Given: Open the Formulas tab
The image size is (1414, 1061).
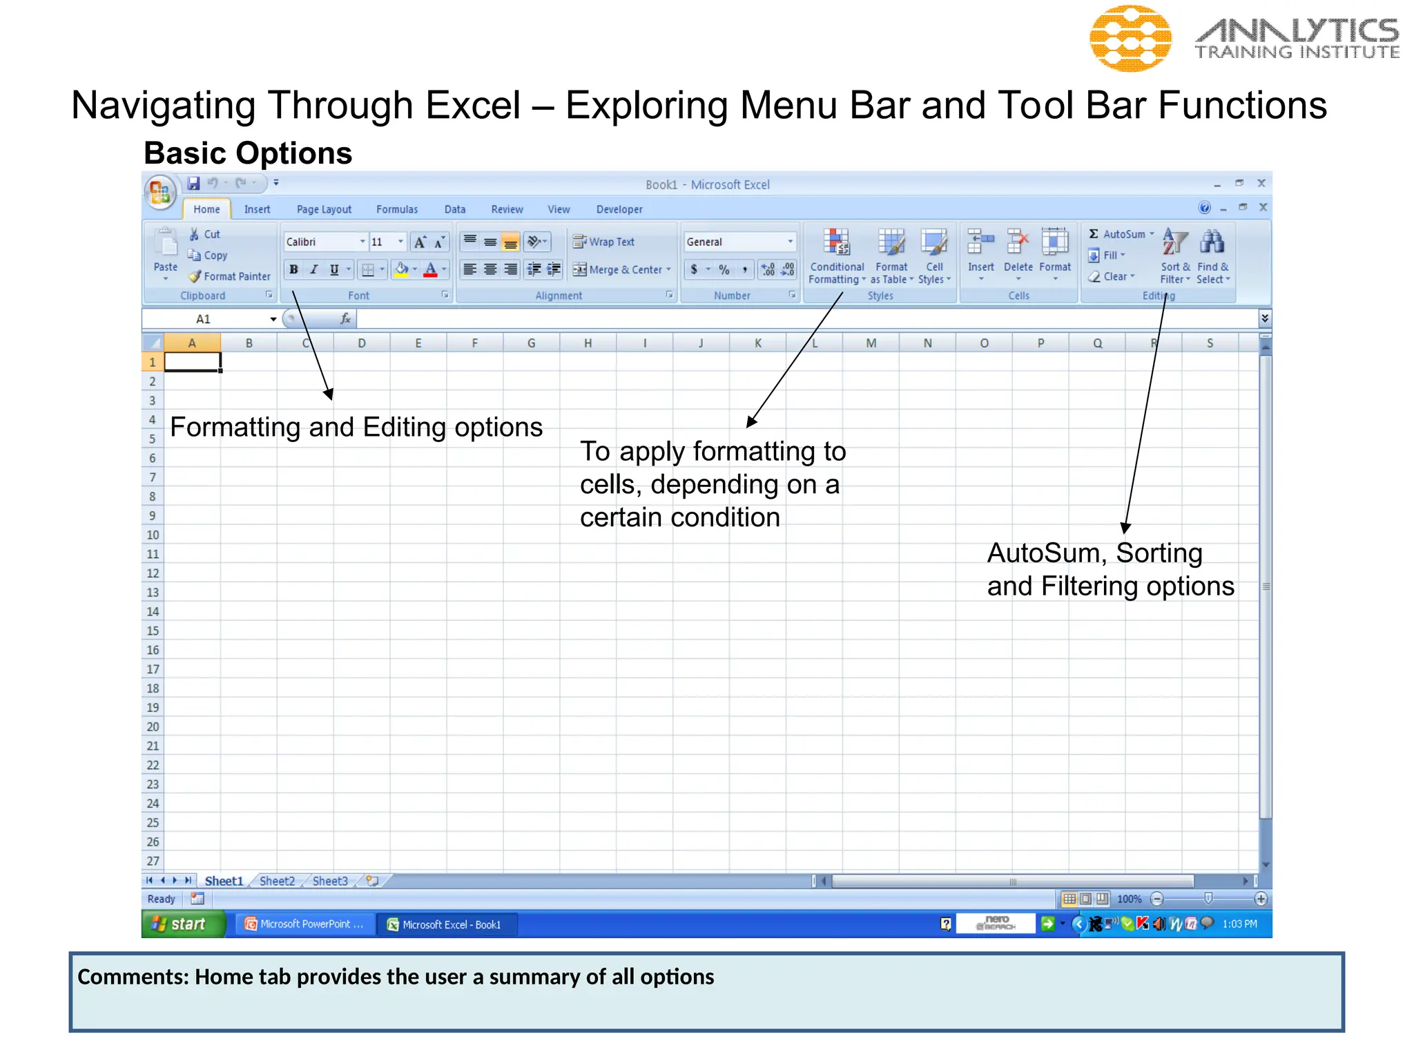Looking at the screenshot, I should click(x=397, y=209).
